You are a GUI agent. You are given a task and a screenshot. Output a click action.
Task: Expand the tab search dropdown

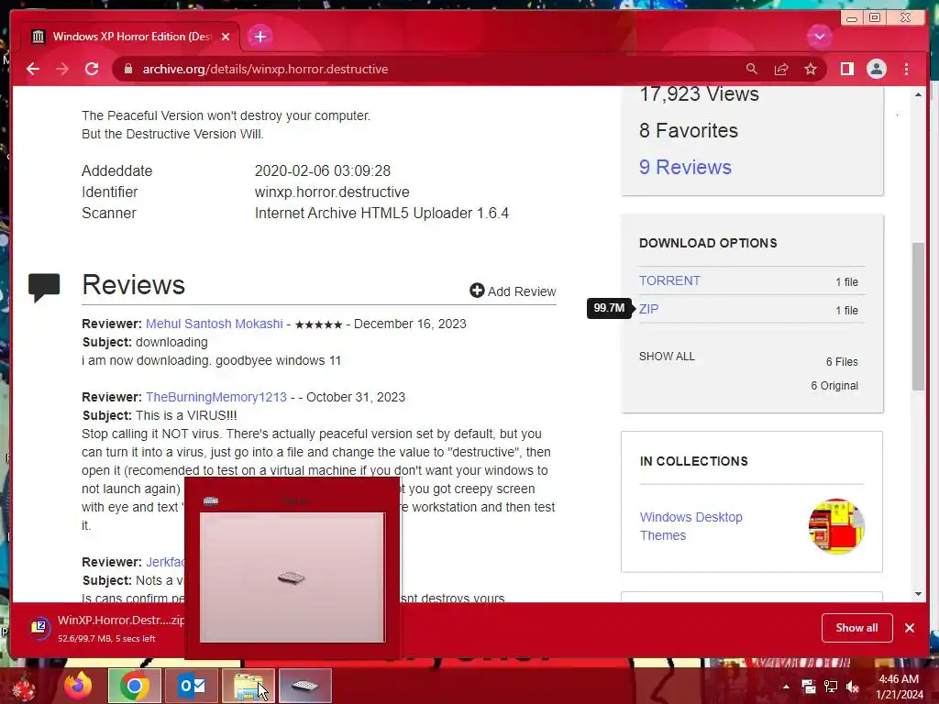pyautogui.click(x=819, y=37)
